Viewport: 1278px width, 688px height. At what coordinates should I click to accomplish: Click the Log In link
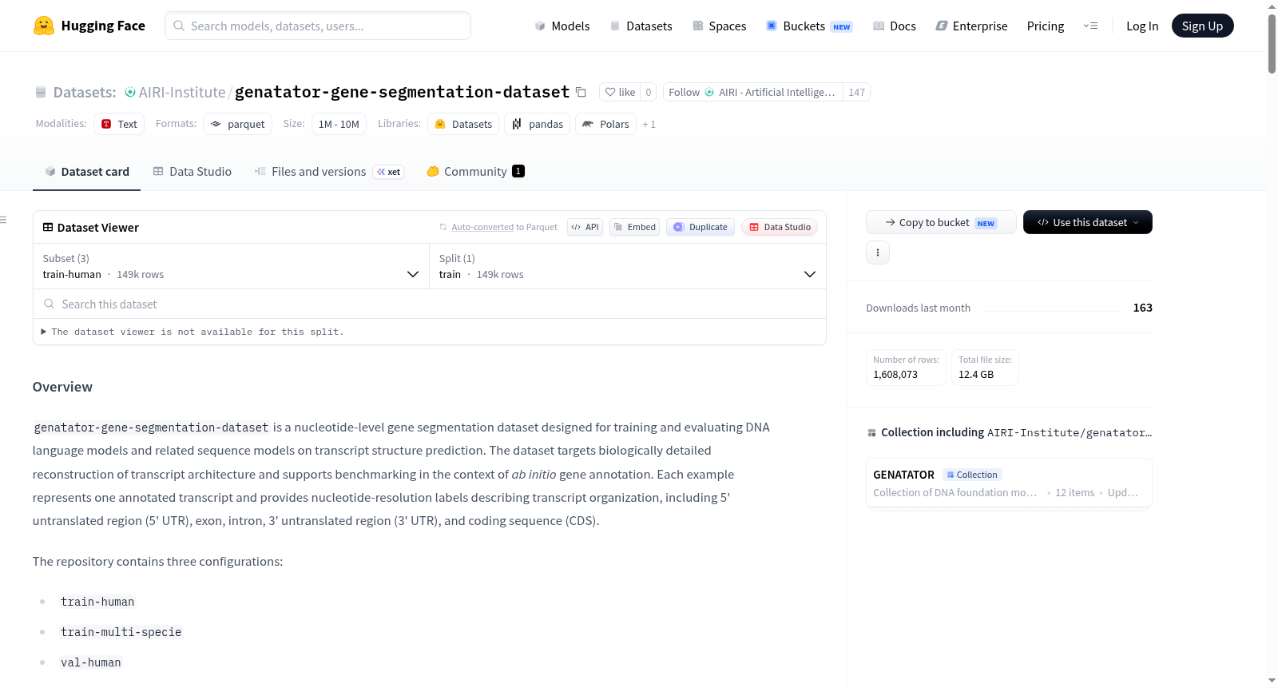[x=1142, y=26]
